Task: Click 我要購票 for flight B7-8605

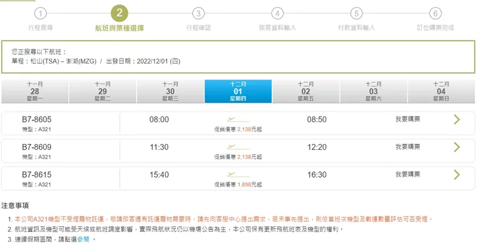Action: coord(408,119)
